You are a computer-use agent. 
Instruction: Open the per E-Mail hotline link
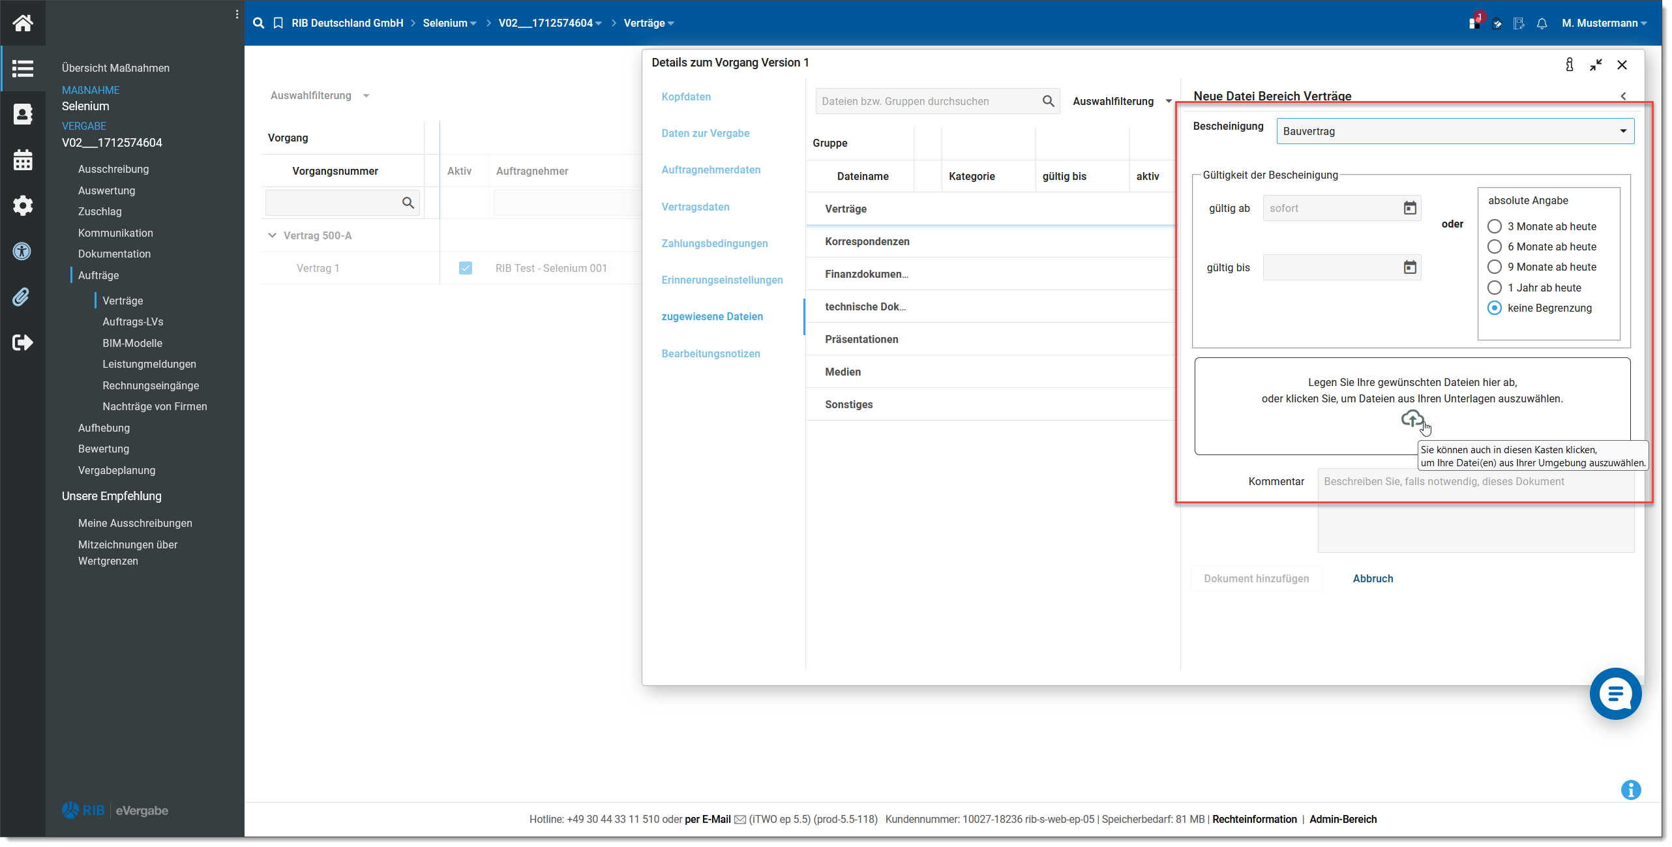[x=708, y=819]
